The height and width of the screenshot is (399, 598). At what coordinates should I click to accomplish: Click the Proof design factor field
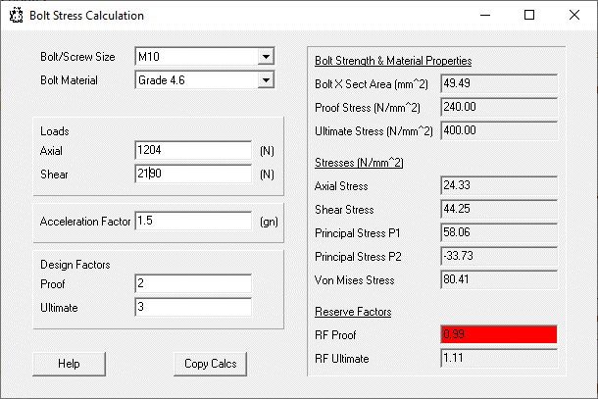click(x=193, y=283)
